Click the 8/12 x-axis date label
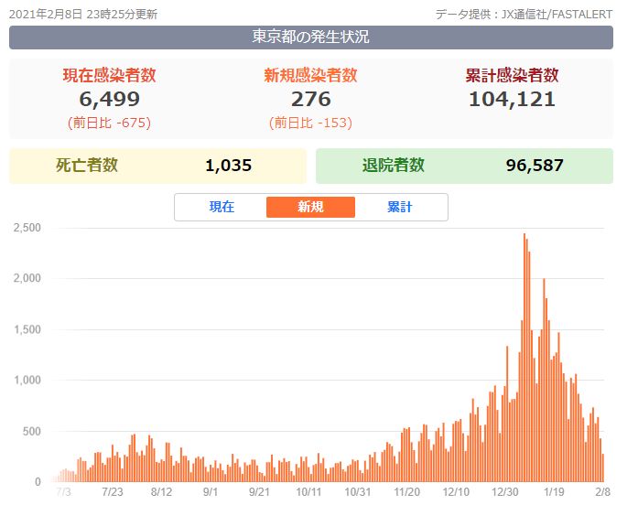 tap(161, 492)
